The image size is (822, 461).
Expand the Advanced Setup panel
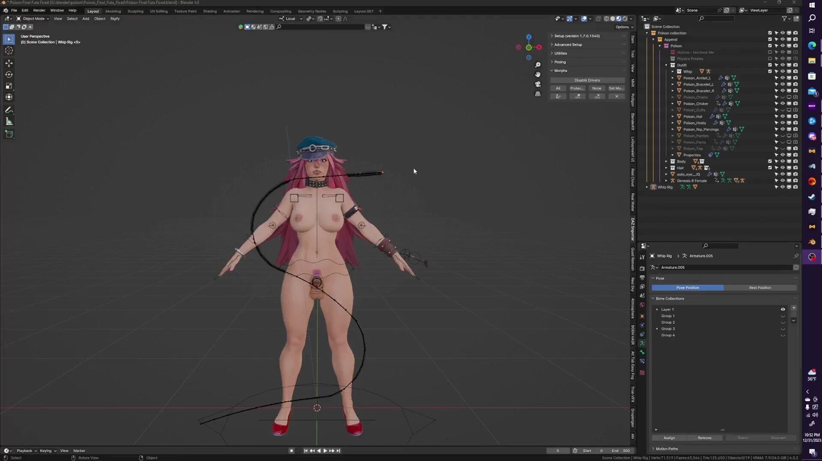pyautogui.click(x=568, y=45)
